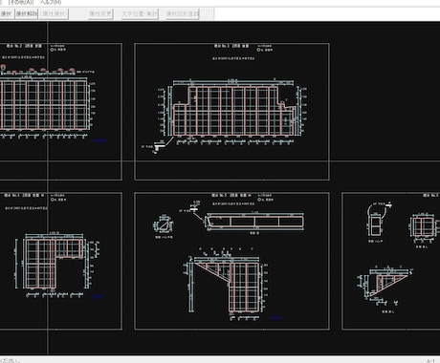Click the 選択解除 (deselect) button
440x363 pixels.
pos(27,14)
